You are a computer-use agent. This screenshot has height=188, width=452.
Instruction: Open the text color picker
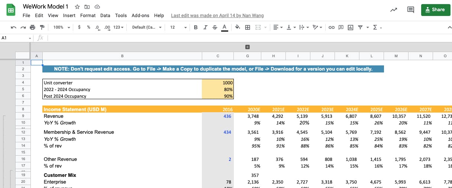point(224,27)
